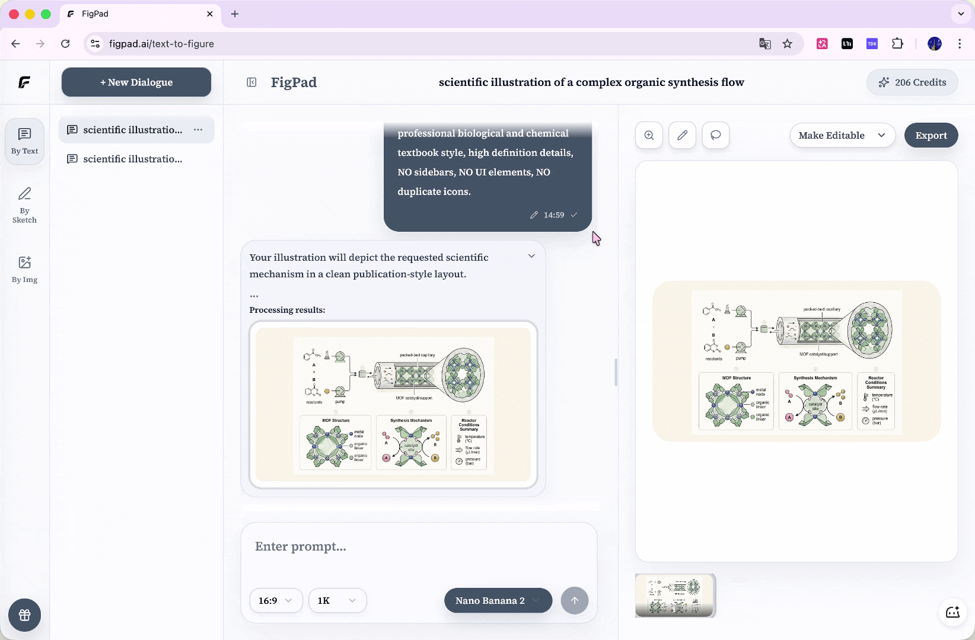This screenshot has width=975, height=640.
Task: Click the zoom magnifier icon above canvas
Action: point(649,135)
